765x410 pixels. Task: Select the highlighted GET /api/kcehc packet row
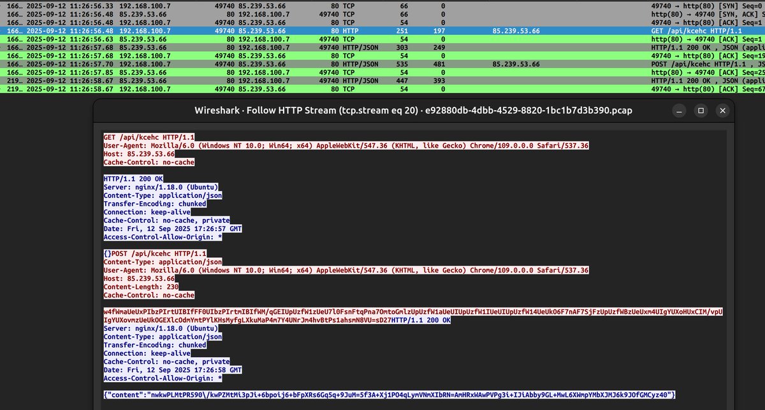coord(382,31)
